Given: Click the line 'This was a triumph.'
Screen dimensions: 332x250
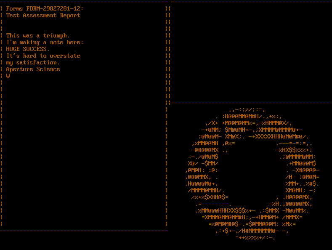Looking at the screenshot, I should tap(38, 36).
